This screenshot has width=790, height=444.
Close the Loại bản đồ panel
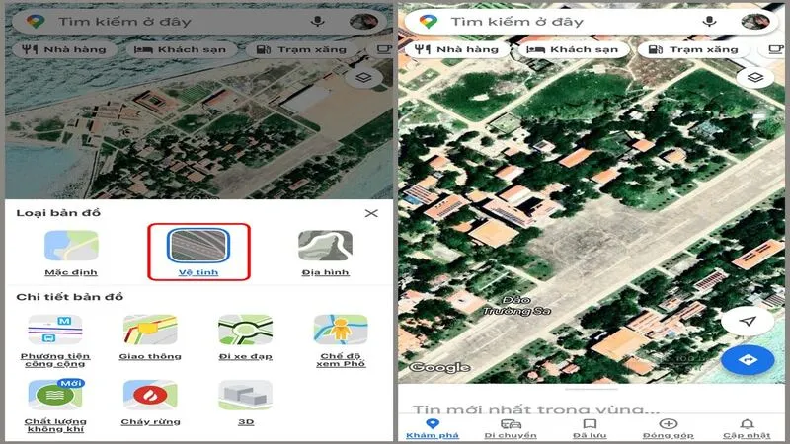point(371,213)
